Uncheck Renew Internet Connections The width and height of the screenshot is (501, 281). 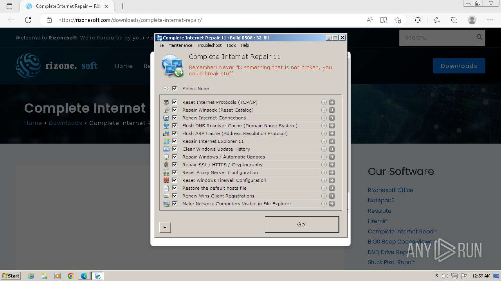pyautogui.click(x=175, y=118)
